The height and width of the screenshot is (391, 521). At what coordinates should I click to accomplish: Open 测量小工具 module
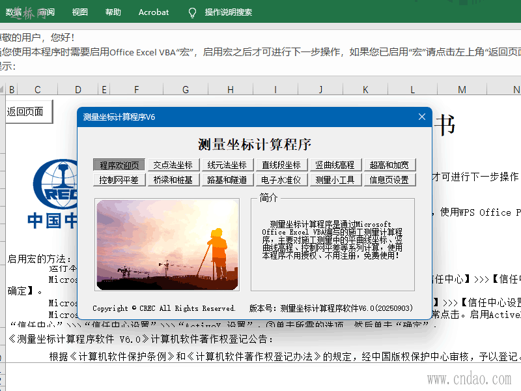coord(335,180)
